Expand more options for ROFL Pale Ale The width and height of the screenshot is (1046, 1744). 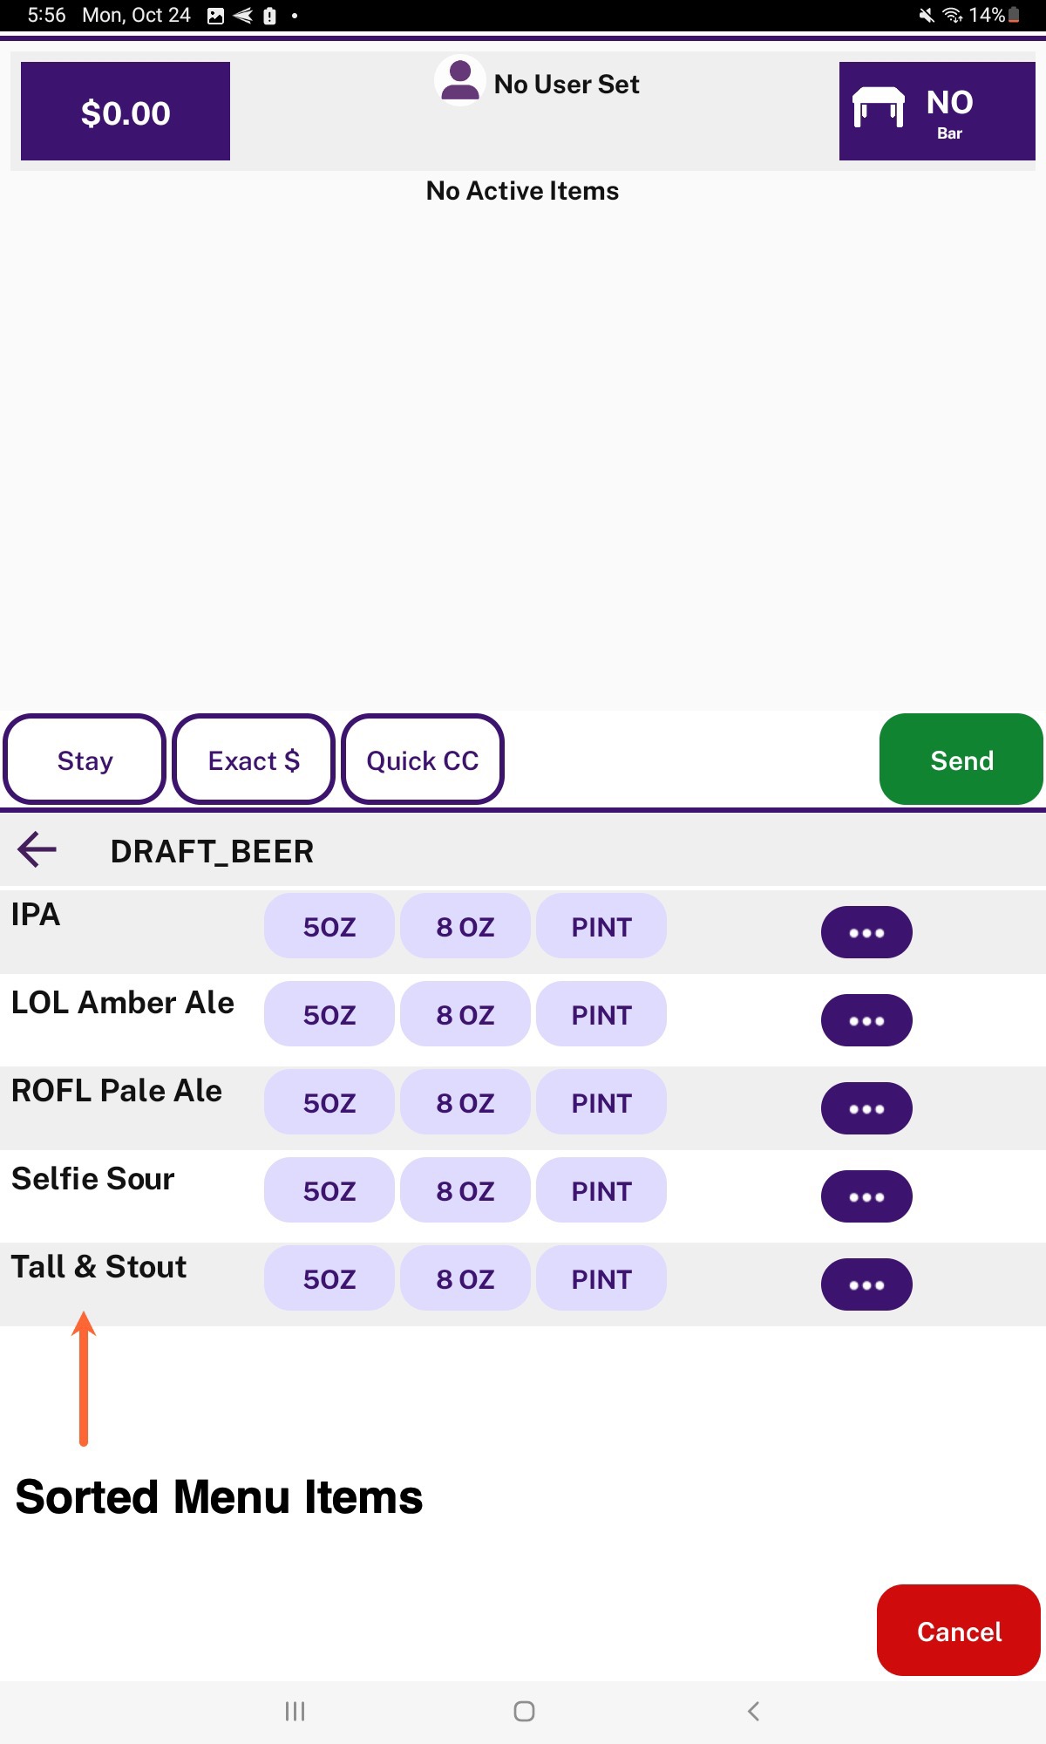(x=866, y=1108)
